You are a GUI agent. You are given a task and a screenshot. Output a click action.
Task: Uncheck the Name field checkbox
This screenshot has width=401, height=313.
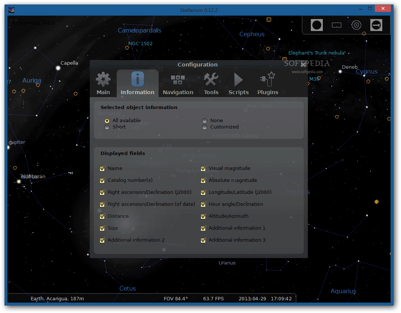point(102,168)
